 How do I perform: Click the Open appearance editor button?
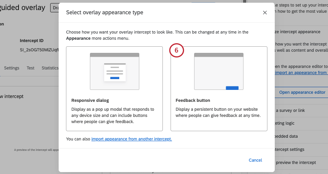coord(302,92)
